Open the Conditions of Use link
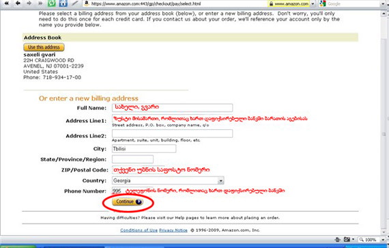Viewport: 389px width, 248px height. (x=139, y=230)
